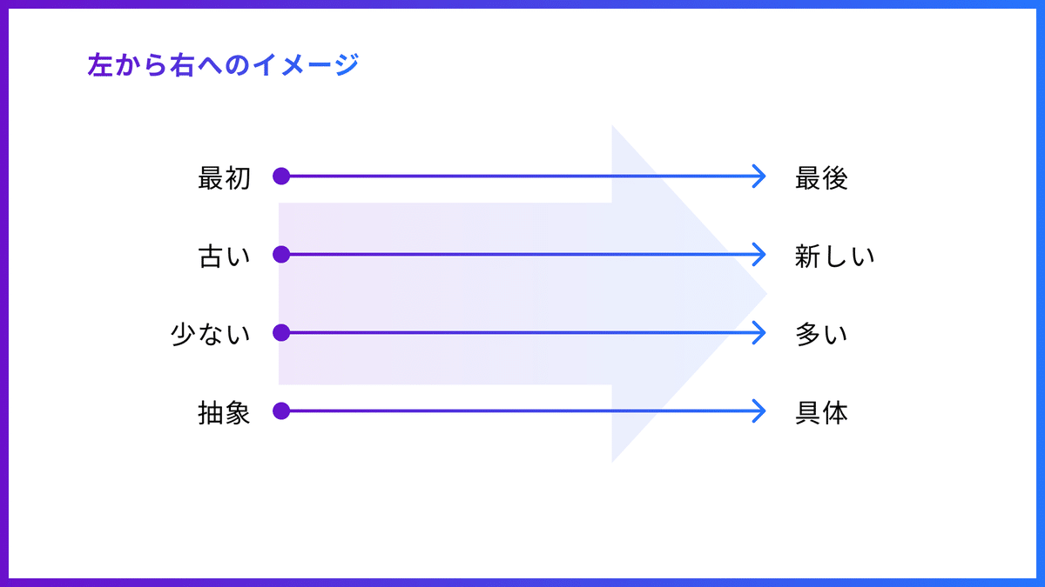Click the 最後 text

(821, 178)
